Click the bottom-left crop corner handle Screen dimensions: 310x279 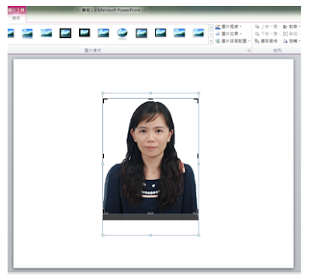pos(105,213)
